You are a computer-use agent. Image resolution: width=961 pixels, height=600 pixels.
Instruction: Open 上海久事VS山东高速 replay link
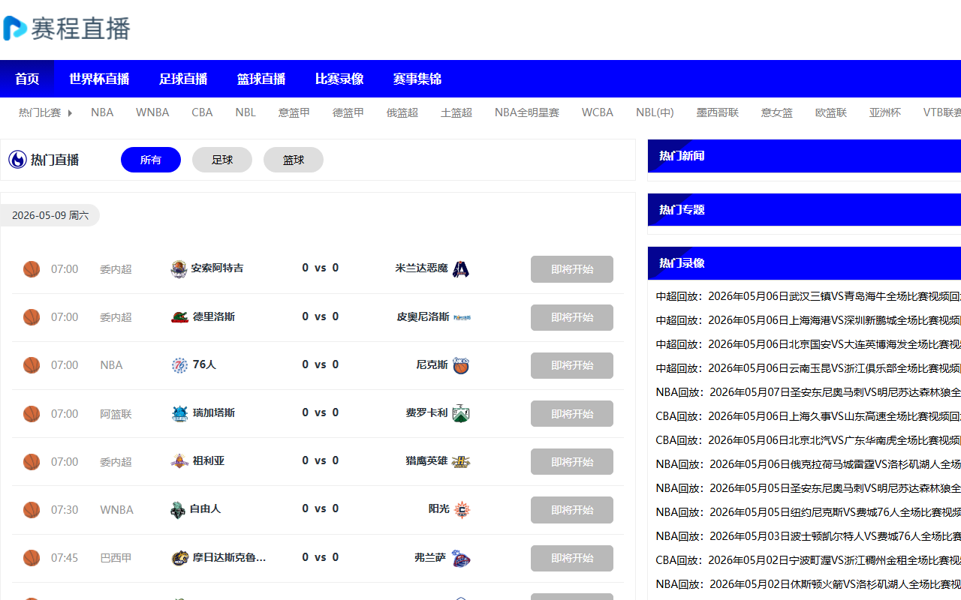[x=808, y=416]
